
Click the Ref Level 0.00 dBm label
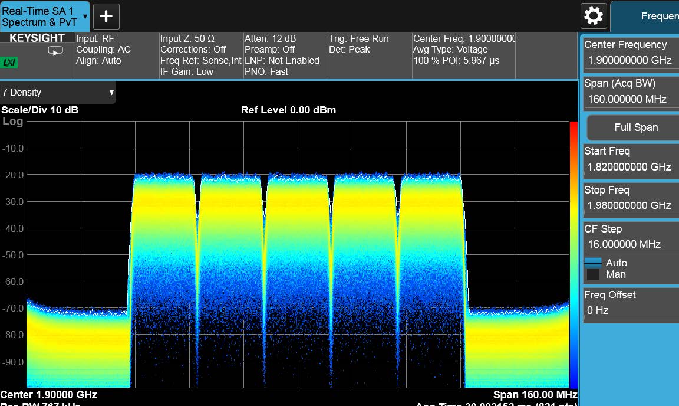pos(288,110)
